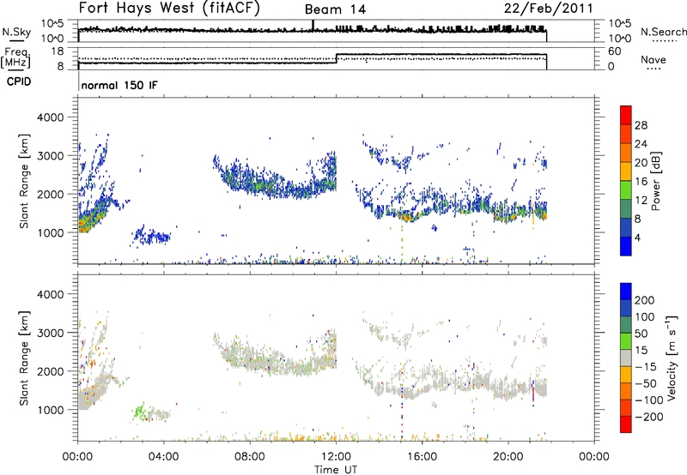
Task: Click the '4000' label on power panel axis
Action: [x=50, y=117]
